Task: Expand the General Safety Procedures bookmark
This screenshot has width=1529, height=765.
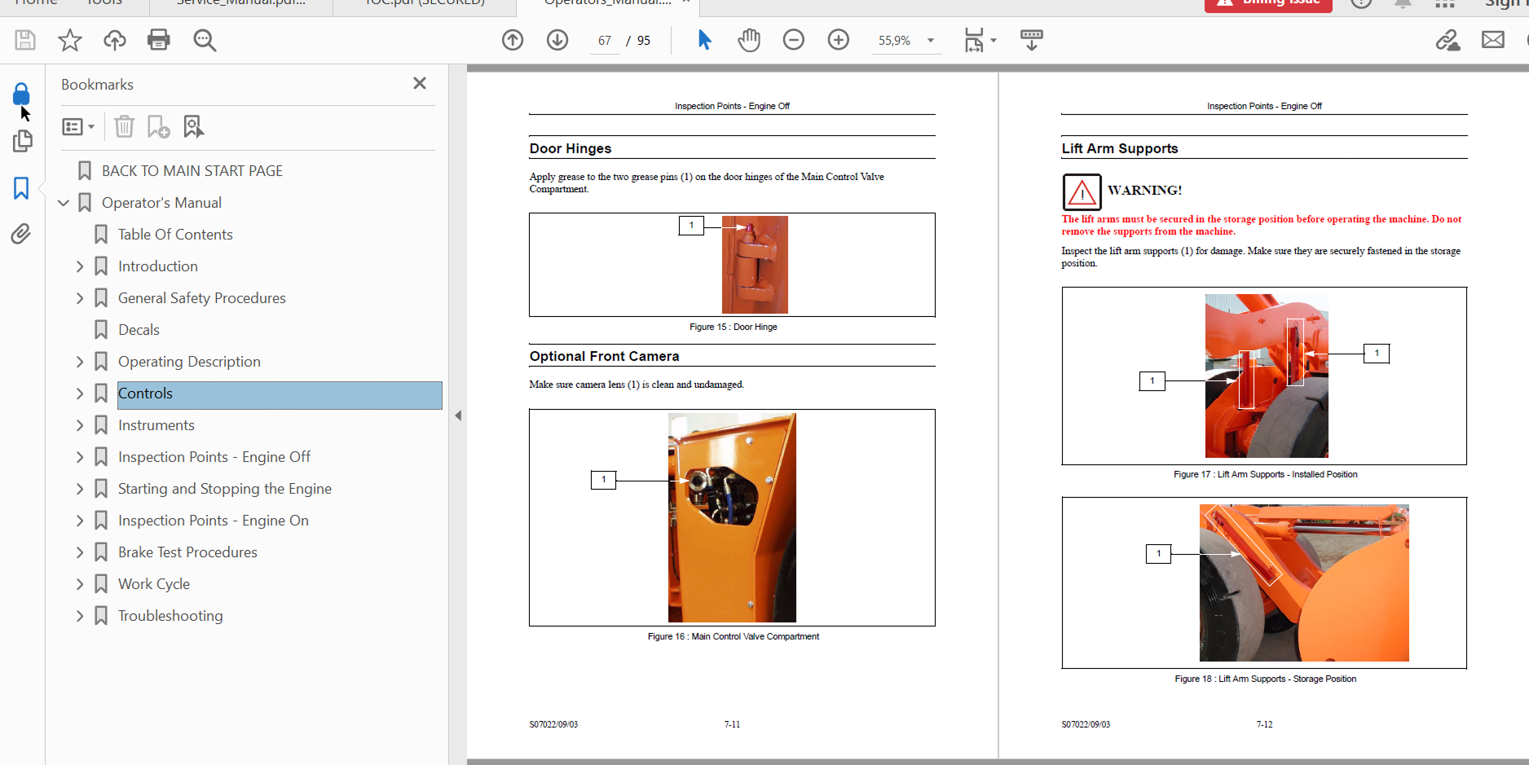Action: tap(80, 298)
